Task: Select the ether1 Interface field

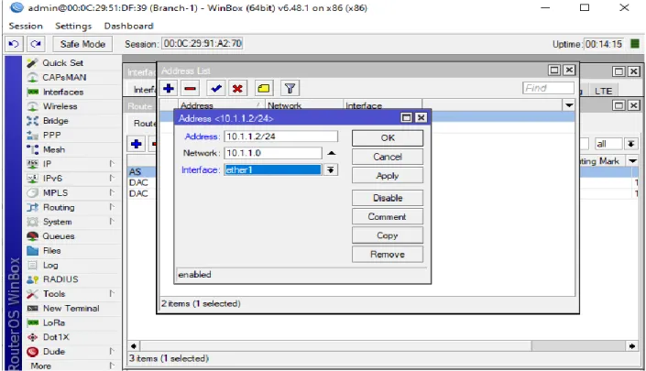Action: 273,169
